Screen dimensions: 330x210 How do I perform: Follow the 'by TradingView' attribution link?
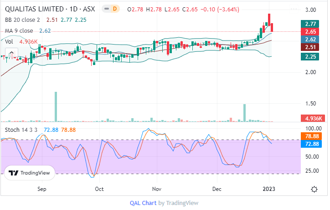coord(179,203)
